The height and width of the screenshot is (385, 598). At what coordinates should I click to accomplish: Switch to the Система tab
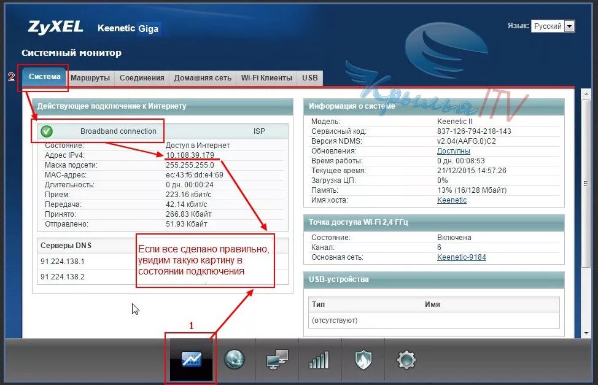click(x=44, y=77)
